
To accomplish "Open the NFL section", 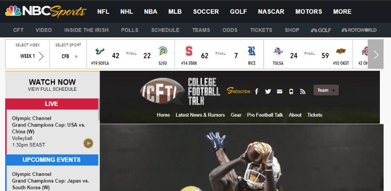I will click(x=103, y=12).
